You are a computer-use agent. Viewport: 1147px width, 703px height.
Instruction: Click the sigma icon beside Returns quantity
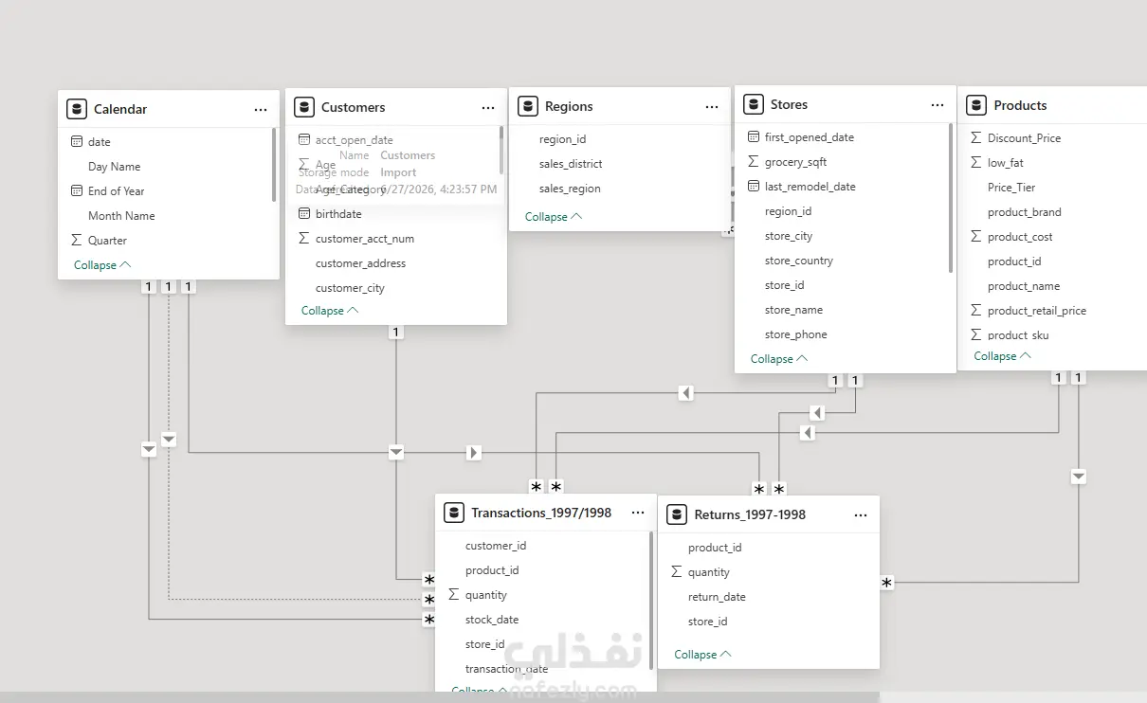(x=677, y=572)
